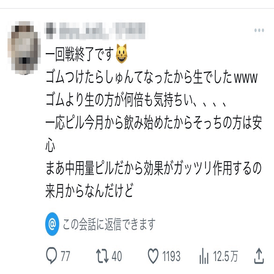Click the share upload arrow icon

coord(259,256)
